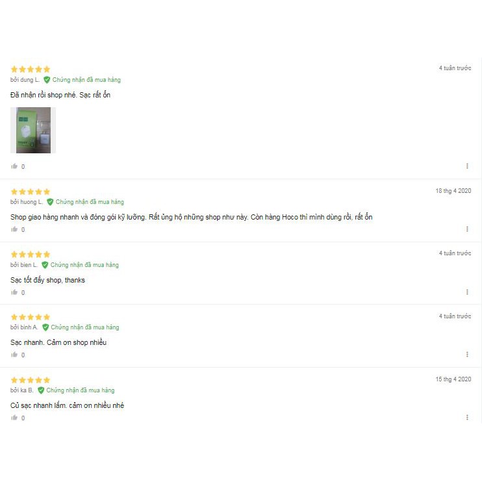Click 'Chứng nhận đã mua hàng' for bien L.

pos(84,265)
